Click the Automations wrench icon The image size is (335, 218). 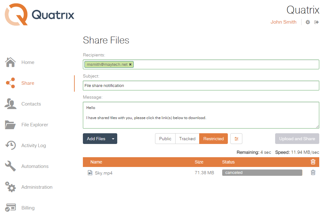point(10,166)
